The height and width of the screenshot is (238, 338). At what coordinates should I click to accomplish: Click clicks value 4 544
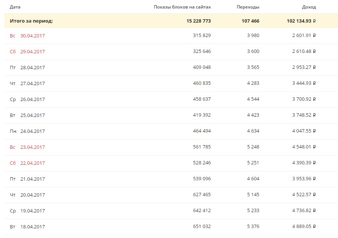253,99
